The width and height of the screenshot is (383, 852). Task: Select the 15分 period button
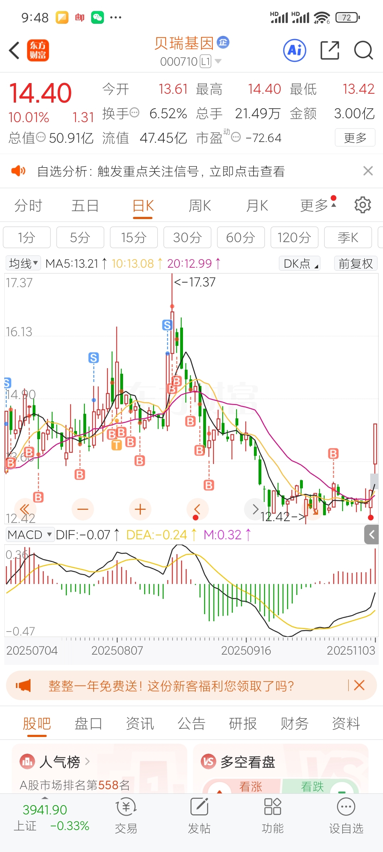click(x=134, y=237)
